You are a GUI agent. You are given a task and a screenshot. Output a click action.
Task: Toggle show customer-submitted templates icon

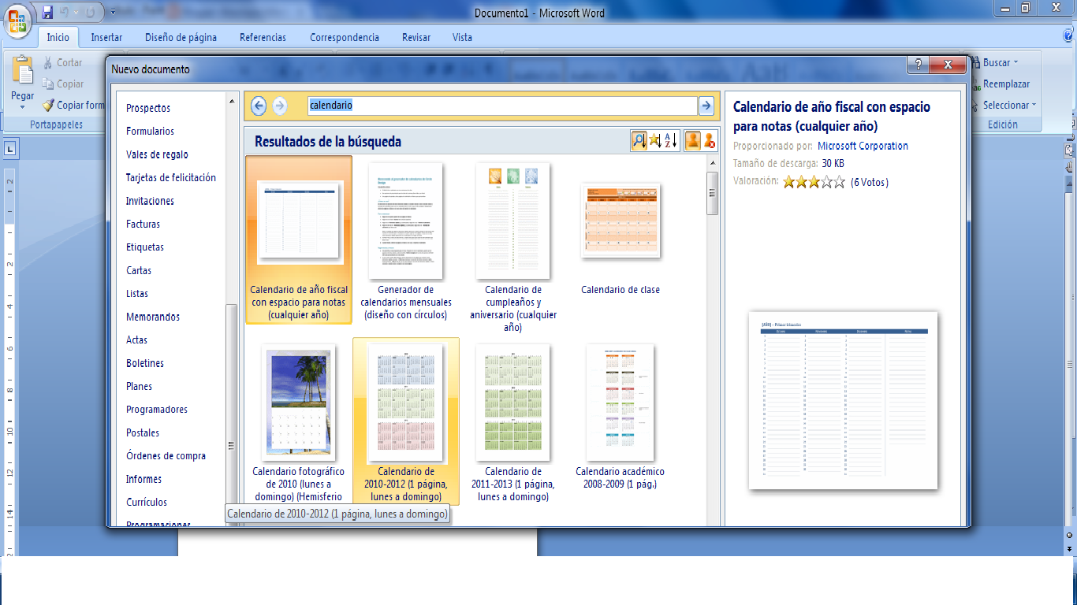pyautogui.click(x=692, y=141)
